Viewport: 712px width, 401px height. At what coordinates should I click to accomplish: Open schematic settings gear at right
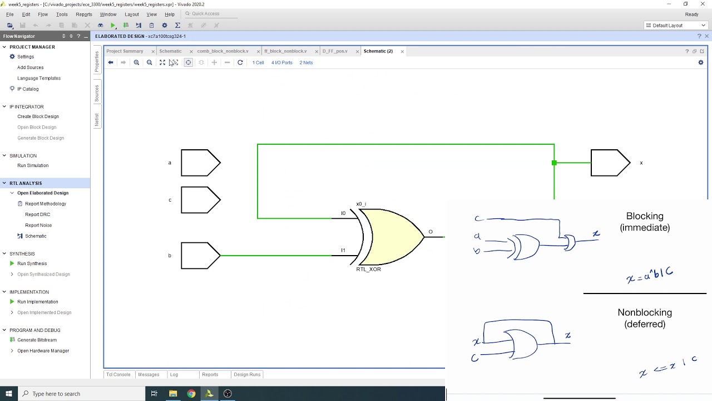(701, 62)
